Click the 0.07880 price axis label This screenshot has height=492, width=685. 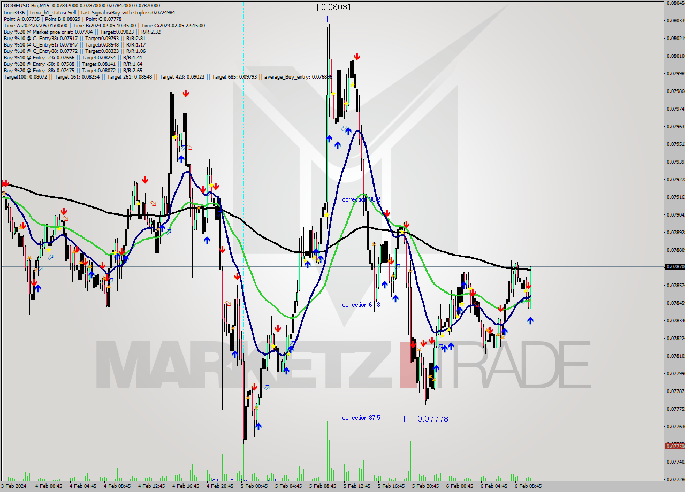tap(675, 250)
